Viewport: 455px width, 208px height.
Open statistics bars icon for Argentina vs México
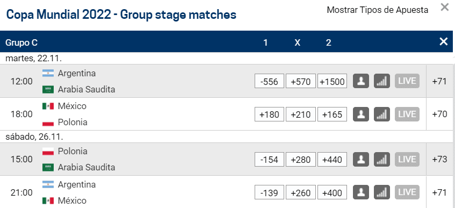(382, 192)
